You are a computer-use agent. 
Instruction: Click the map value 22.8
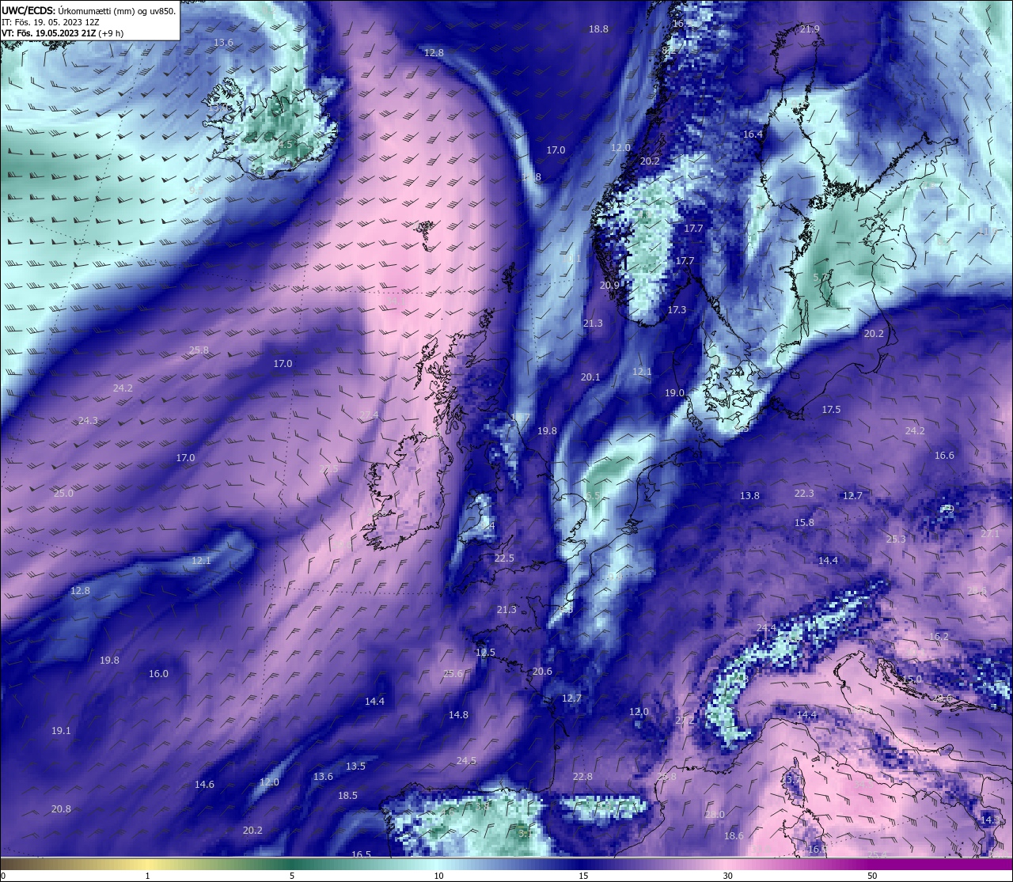click(582, 777)
